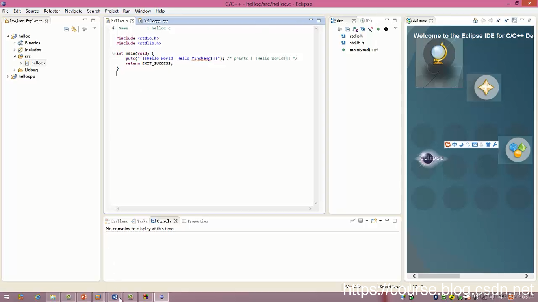
Task: Select helloc.c in Project Explorer tree
Action: click(x=38, y=63)
